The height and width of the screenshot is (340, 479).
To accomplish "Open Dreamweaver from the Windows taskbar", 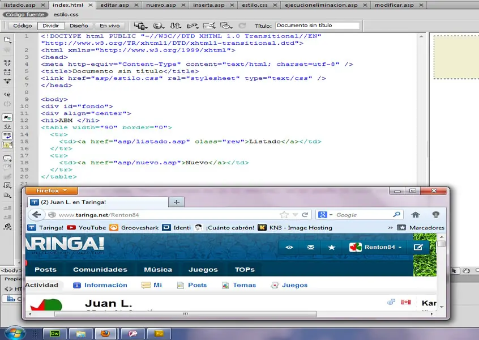I will (55, 333).
